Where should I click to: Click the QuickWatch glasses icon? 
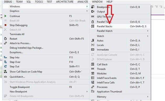(x=5, y=77)
